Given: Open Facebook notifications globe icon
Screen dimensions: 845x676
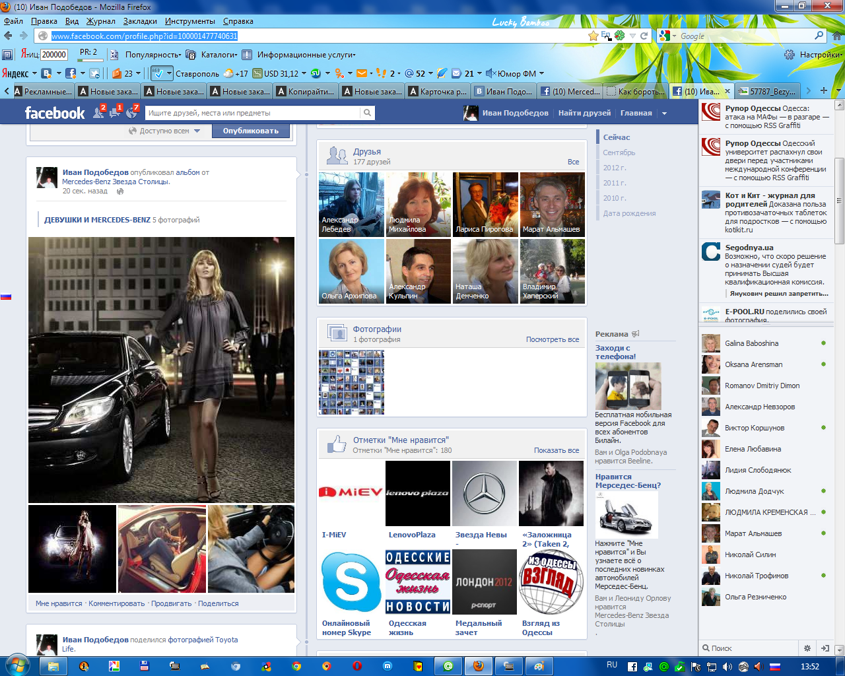Looking at the screenshot, I should pyautogui.click(x=131, y=113).
